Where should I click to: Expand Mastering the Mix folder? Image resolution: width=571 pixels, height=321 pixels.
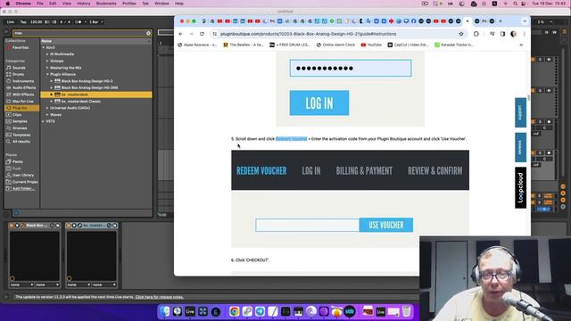47,68
